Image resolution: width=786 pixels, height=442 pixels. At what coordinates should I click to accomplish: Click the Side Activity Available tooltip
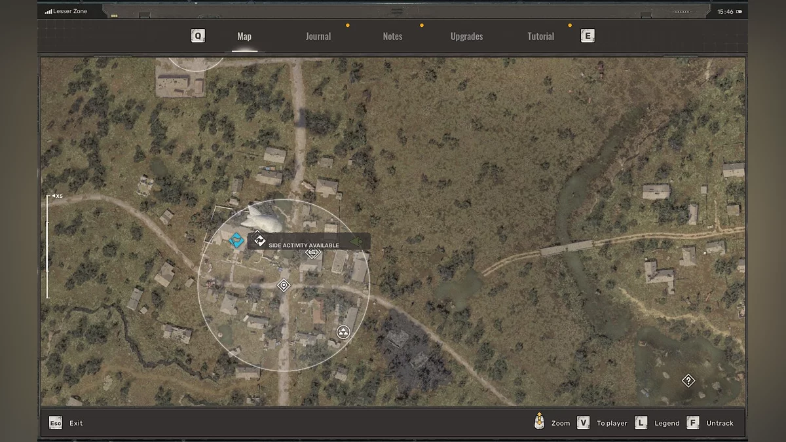(309, 242)
